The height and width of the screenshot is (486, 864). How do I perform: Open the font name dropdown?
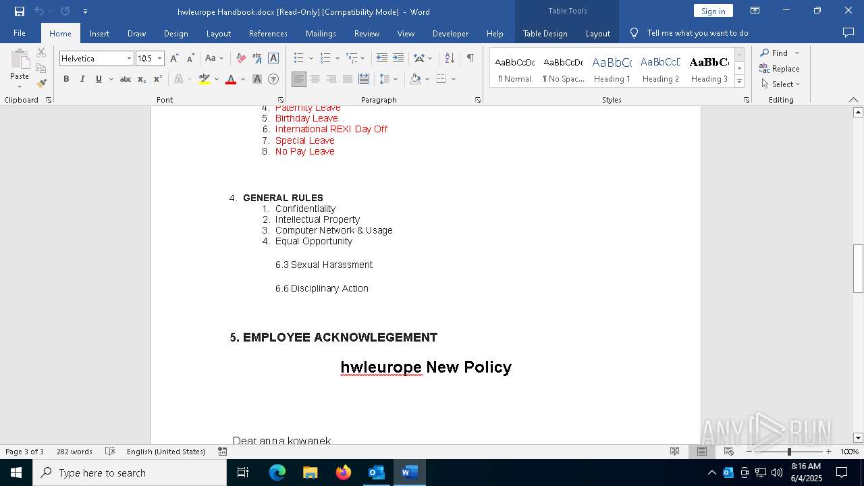(x=129, y=59)
